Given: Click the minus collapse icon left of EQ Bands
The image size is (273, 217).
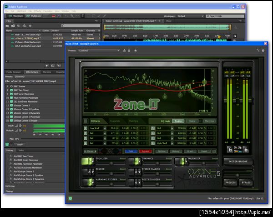Looking at the screenshot, I should coord(86,121).
